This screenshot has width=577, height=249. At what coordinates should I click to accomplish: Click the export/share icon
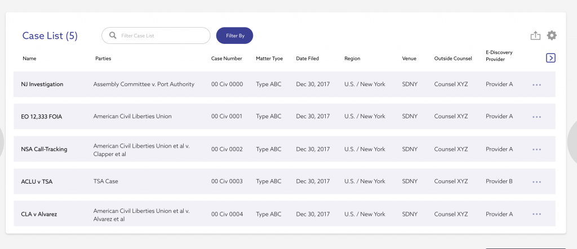coord(535,35)
